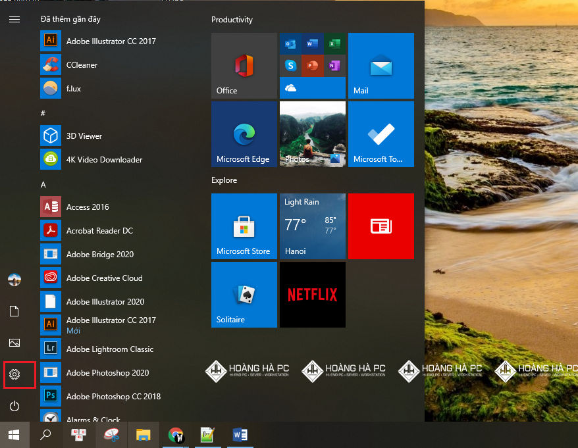The width and height of the screenshot is (578, 448).
Task: Open the power options menu
Action: click(x=14, y=407)
